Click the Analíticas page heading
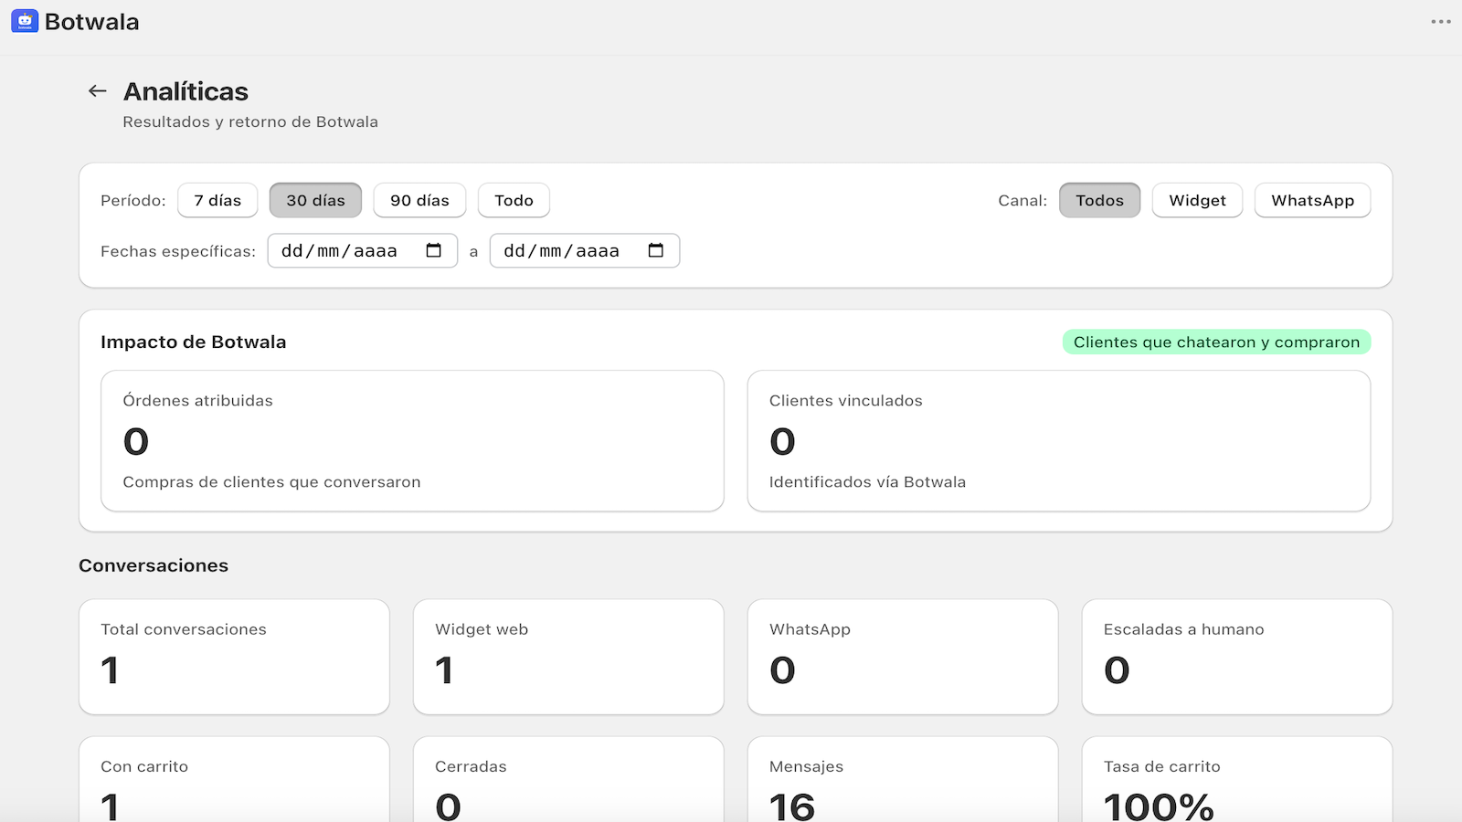The height and width of the screenshot is (822, 1462). (x=185, y=91)
